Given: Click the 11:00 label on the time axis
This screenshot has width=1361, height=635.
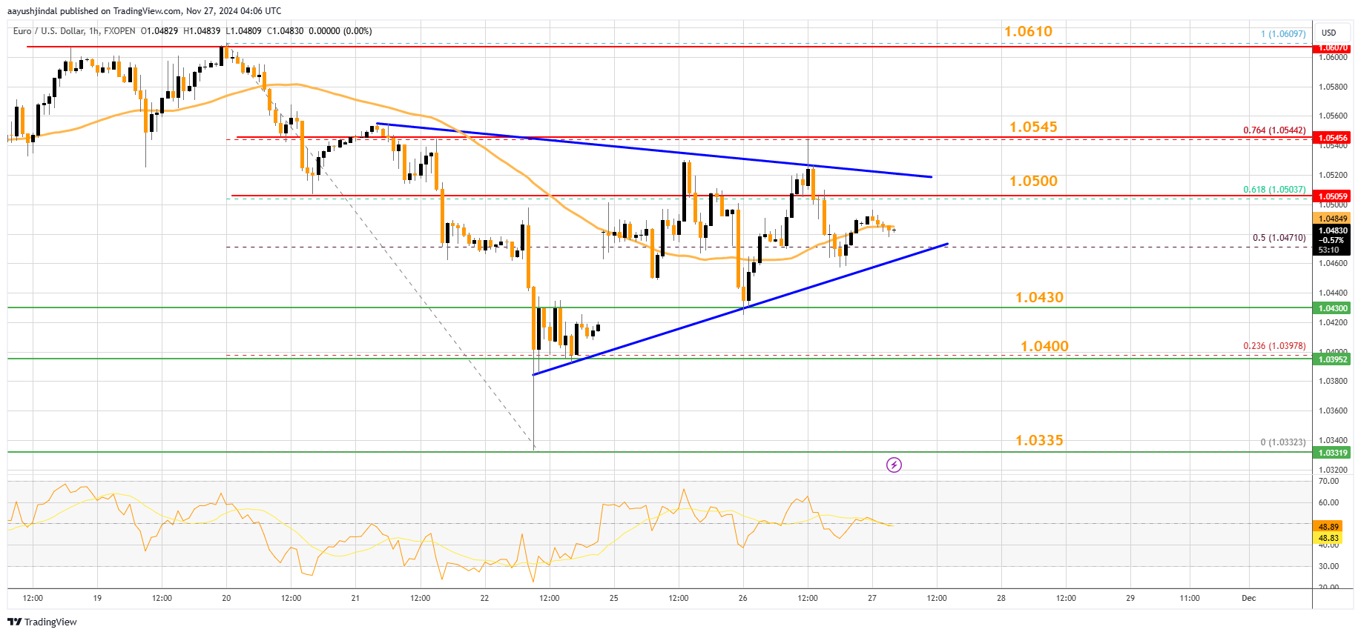Looking at the screenshot, I should click(x=1190, y=598).
